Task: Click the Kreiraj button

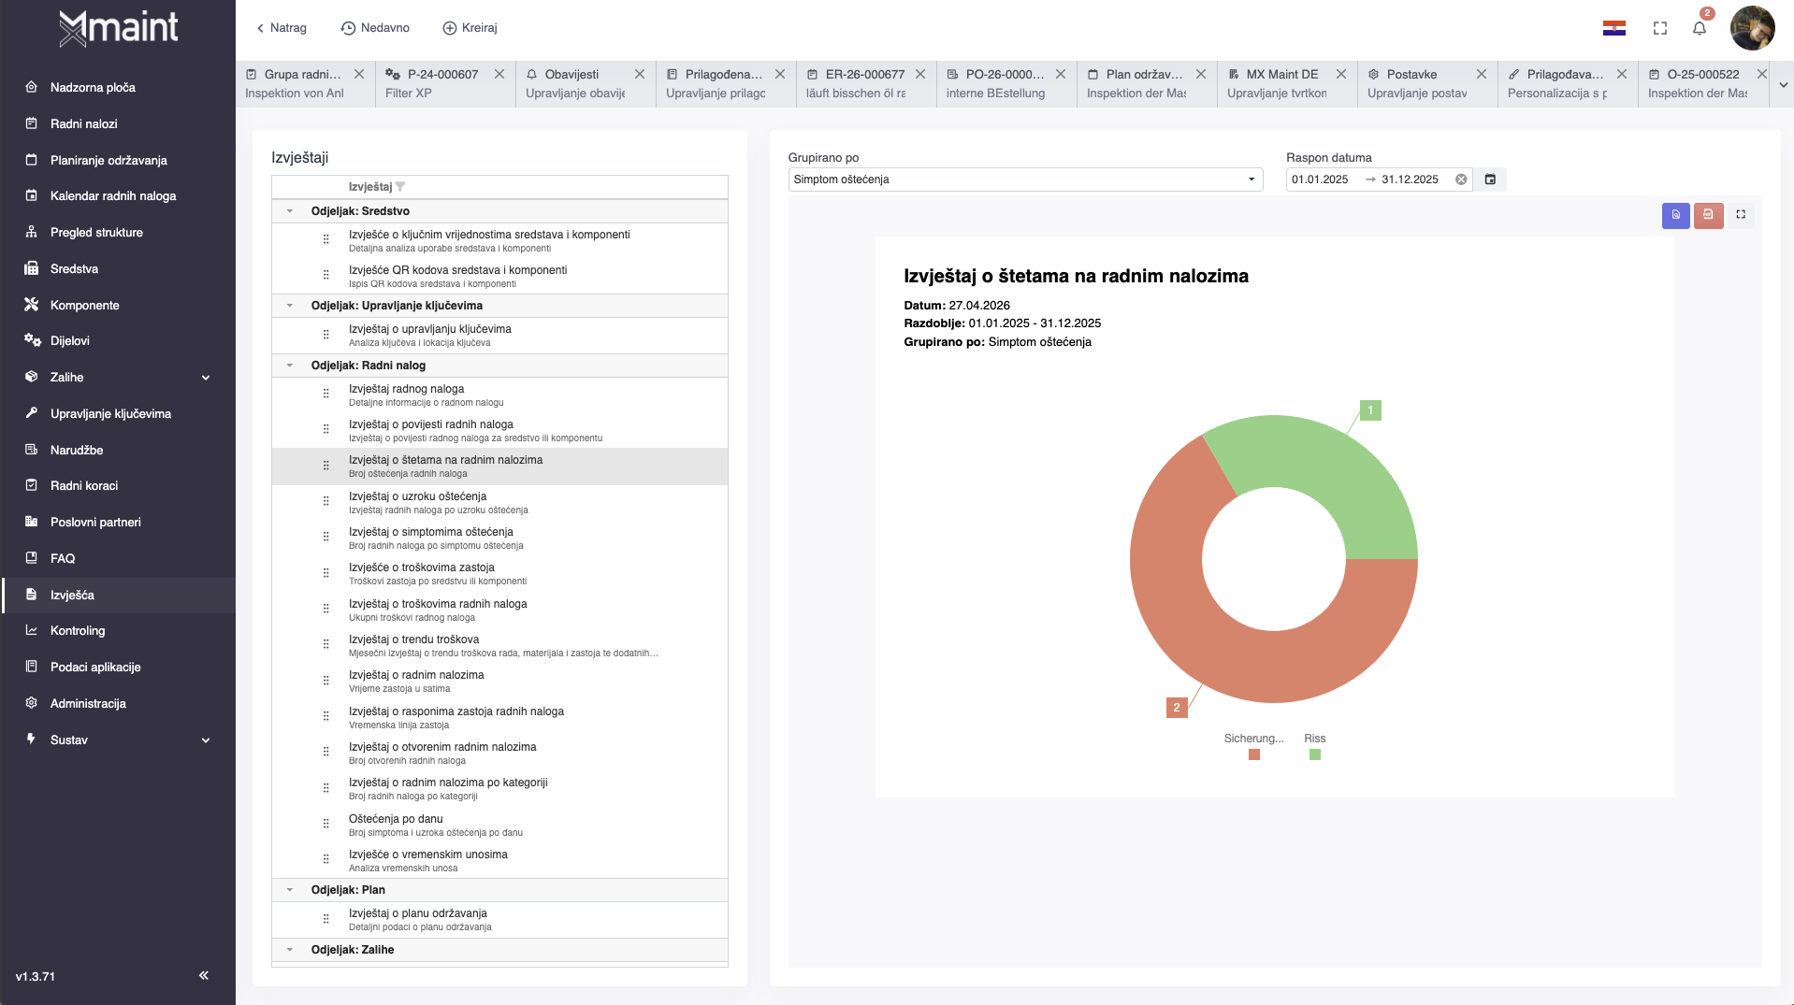Action: [470, 28]
